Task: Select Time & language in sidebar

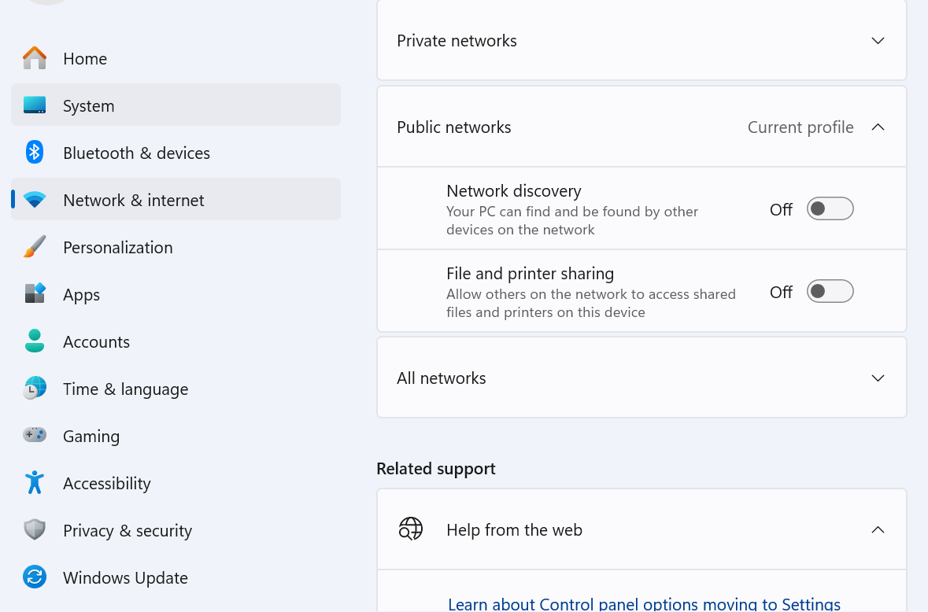Action: point(126,389)
